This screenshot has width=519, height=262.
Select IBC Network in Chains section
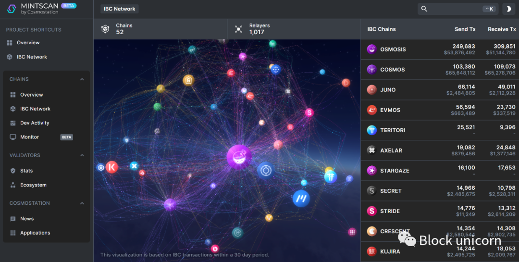(x=35, y=109)
